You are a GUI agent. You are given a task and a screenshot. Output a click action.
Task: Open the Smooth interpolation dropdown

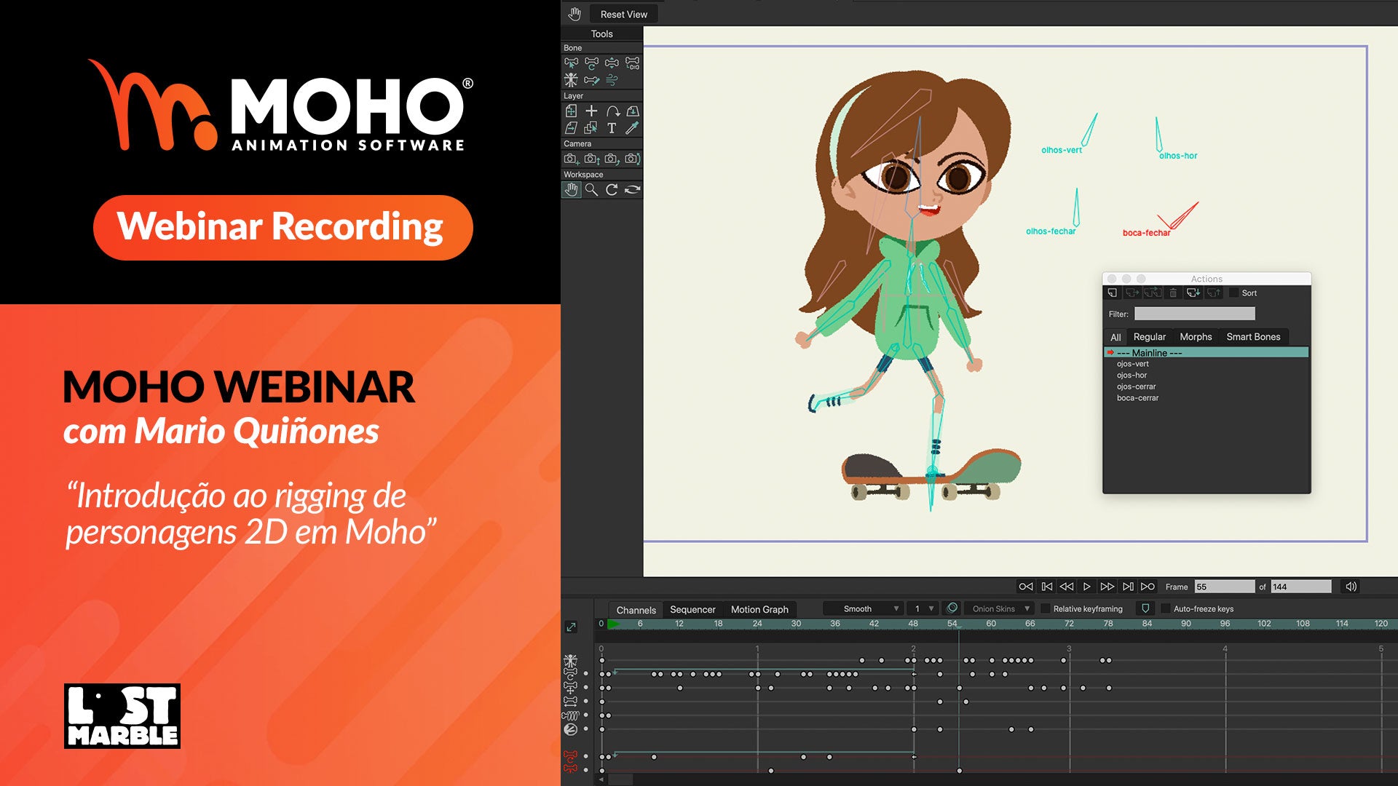(864, 608)
